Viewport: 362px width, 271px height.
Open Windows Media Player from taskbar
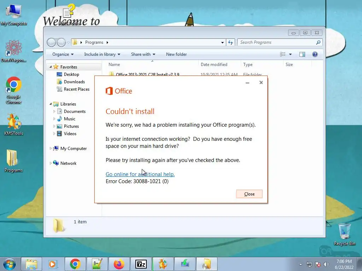53,264
